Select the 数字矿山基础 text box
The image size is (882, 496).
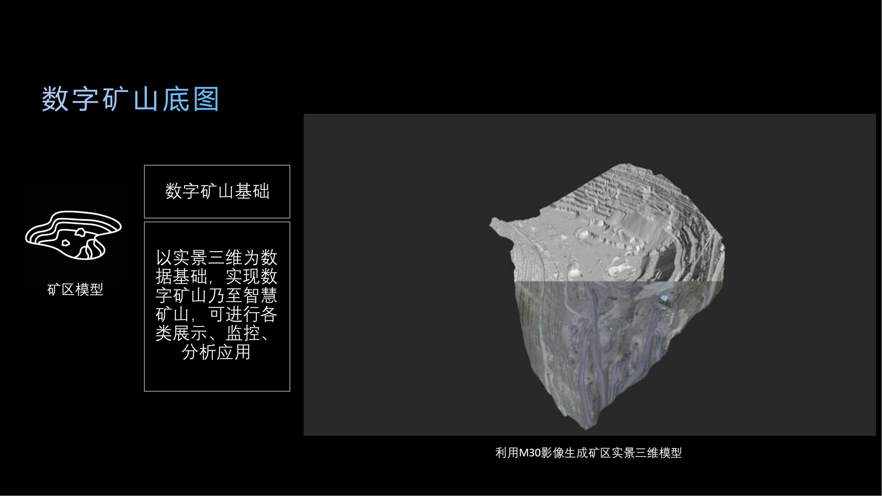(217, 191)
